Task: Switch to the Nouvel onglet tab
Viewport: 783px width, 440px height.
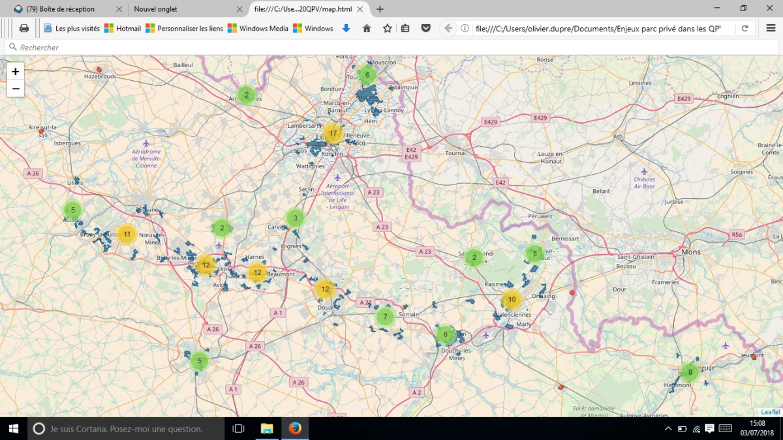Action: tap(176, 9)
